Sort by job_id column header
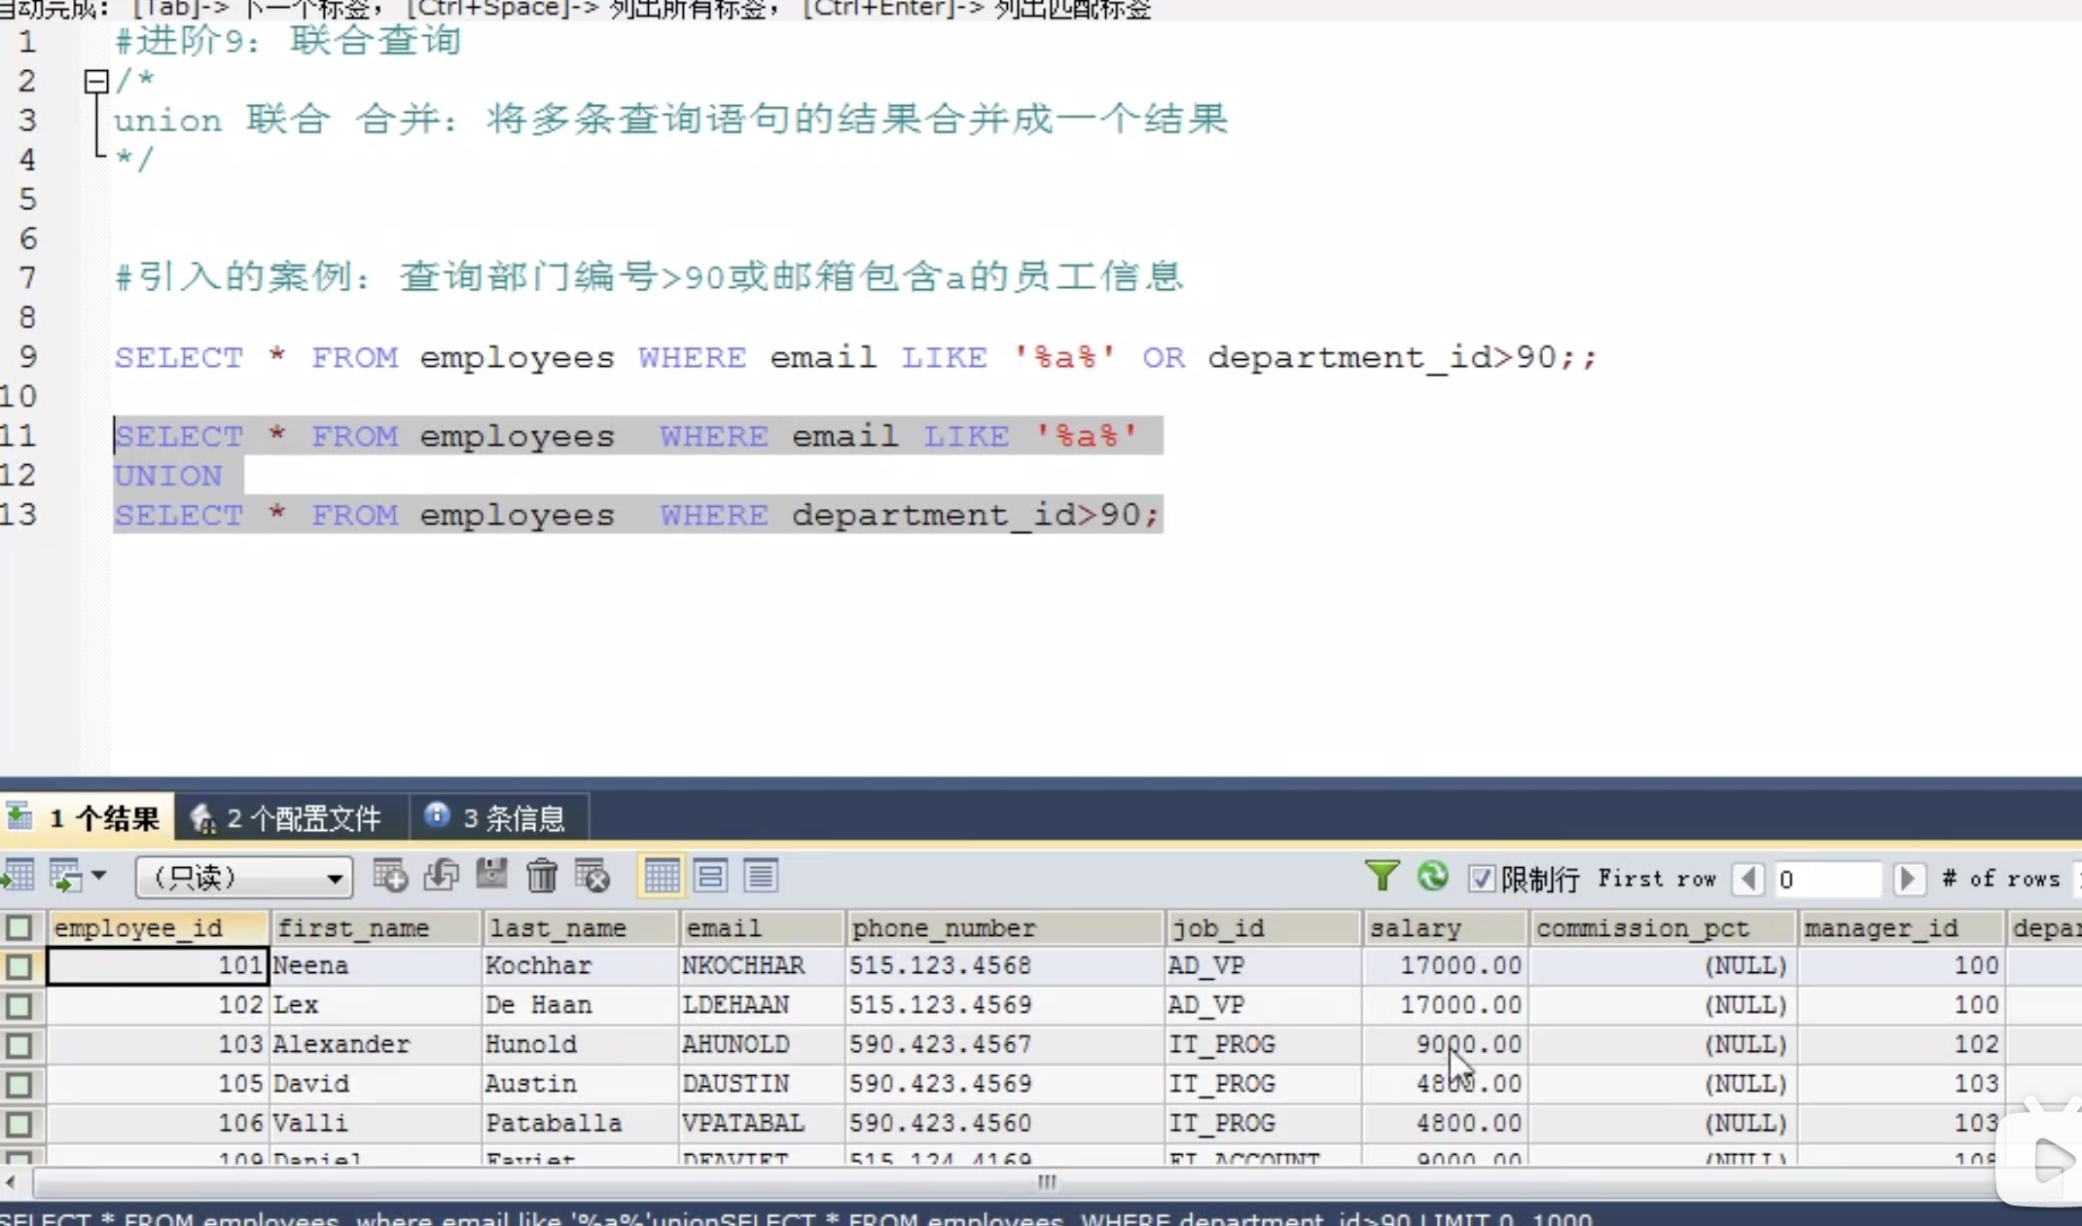The width and height of the screenshot is (2082, 1226). [1265, 928]
